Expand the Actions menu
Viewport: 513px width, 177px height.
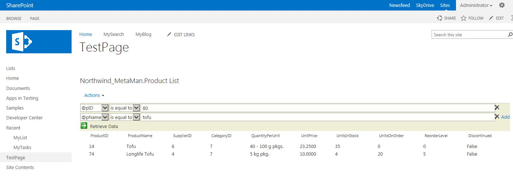click(x=94, y=95)
